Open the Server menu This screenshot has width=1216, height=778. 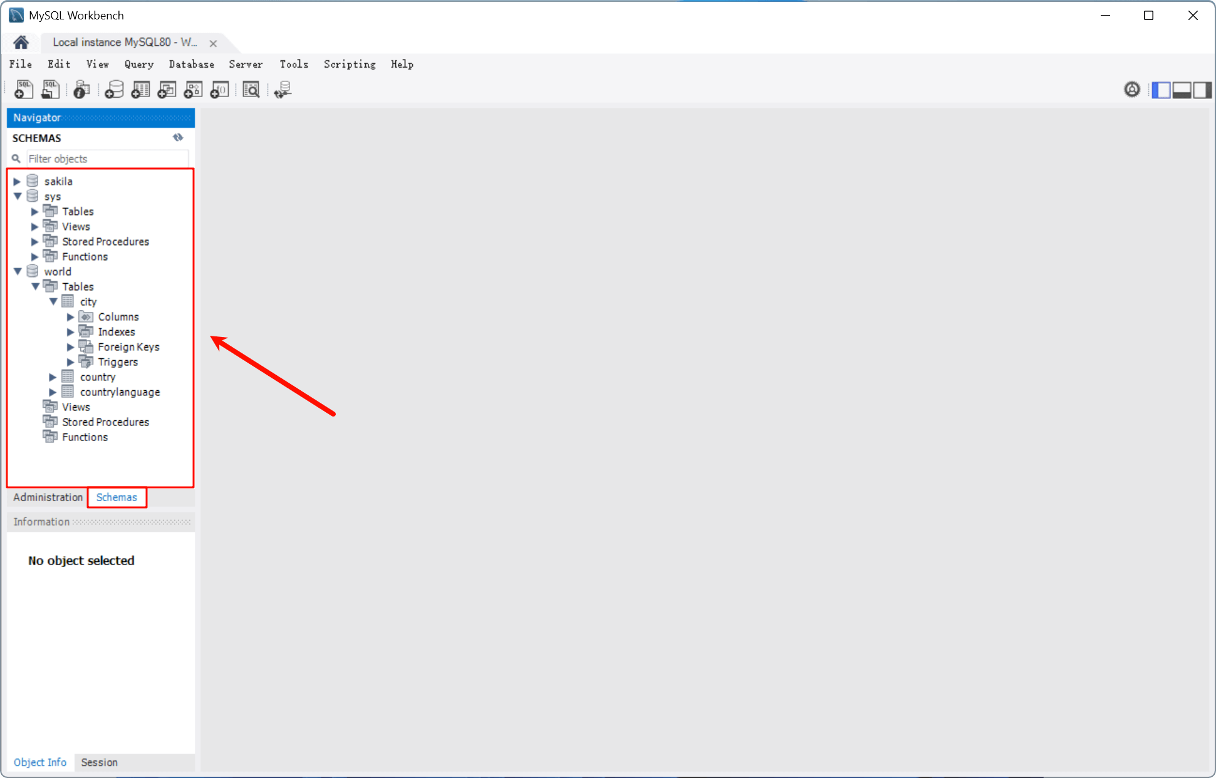click(246, 64)
